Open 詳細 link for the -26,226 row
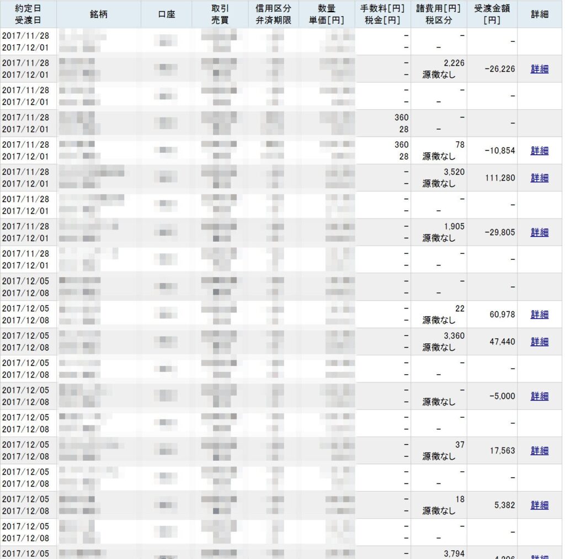Image resolution: width=565 pixels, height=559 pixels. pos(539,69)
